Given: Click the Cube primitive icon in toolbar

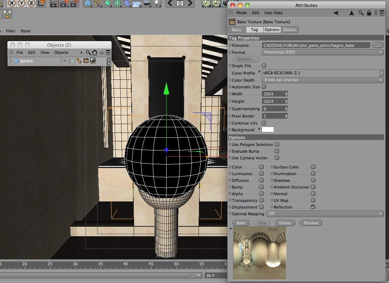Looking at the screenshot, I should (x=88, y=4).
